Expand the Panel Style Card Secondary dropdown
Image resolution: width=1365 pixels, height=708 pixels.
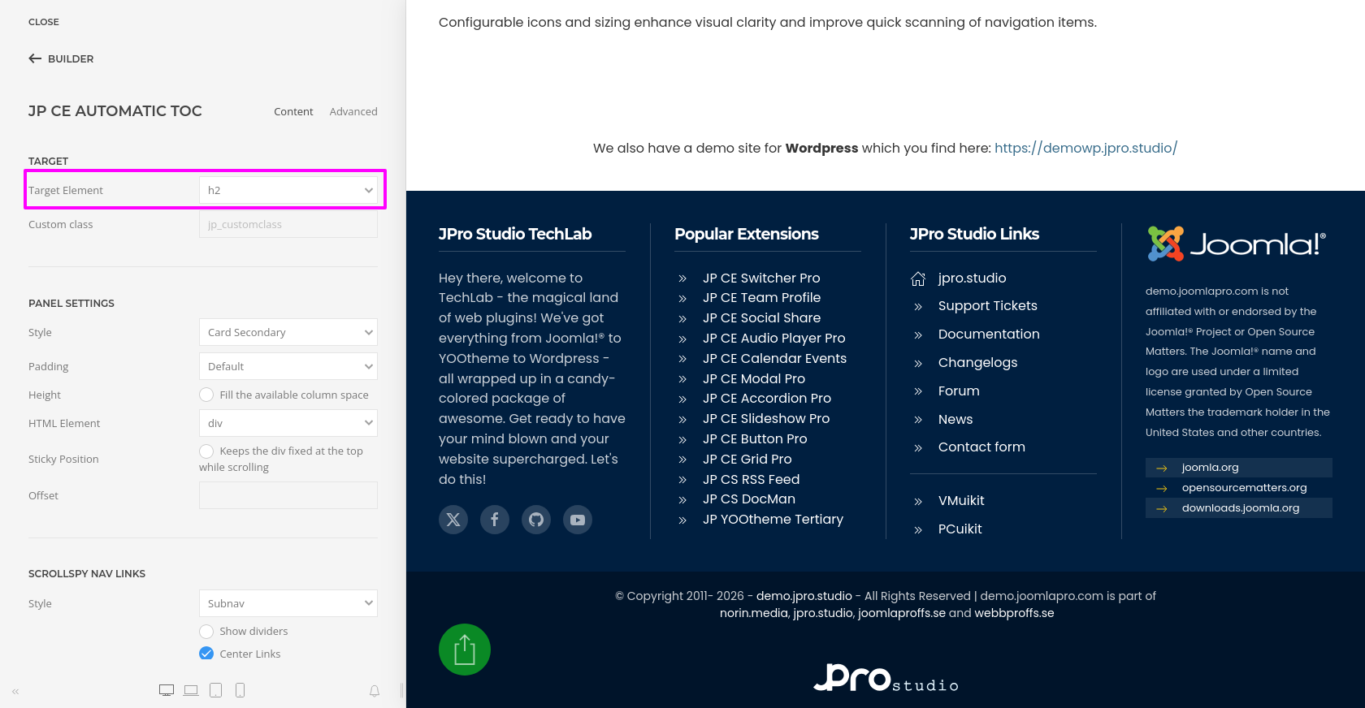tap(288, 332)
